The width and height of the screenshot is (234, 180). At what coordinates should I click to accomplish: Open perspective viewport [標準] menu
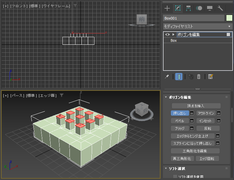point(31,95)
